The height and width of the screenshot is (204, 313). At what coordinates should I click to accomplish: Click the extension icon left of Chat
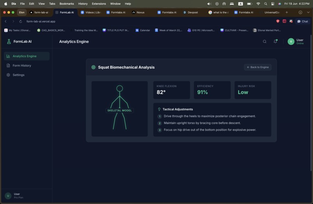291,21
